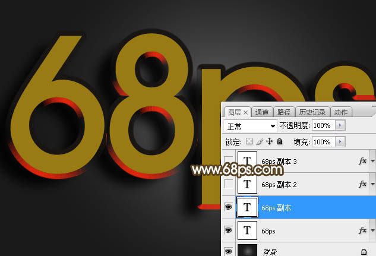Select the layer named 68ps
This screenshot has height=256, width=376.
(268, 231)
